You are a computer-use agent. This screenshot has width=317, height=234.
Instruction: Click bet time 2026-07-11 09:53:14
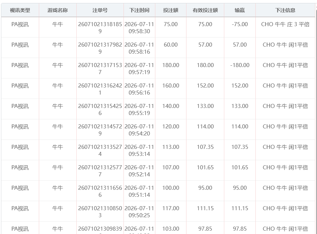[x=139, y=151]
